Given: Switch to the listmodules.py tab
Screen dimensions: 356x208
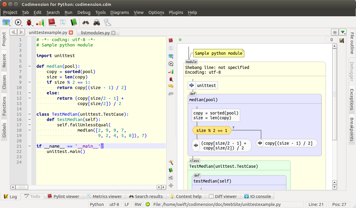Looking at the screenshot, I should pos(95,33).
